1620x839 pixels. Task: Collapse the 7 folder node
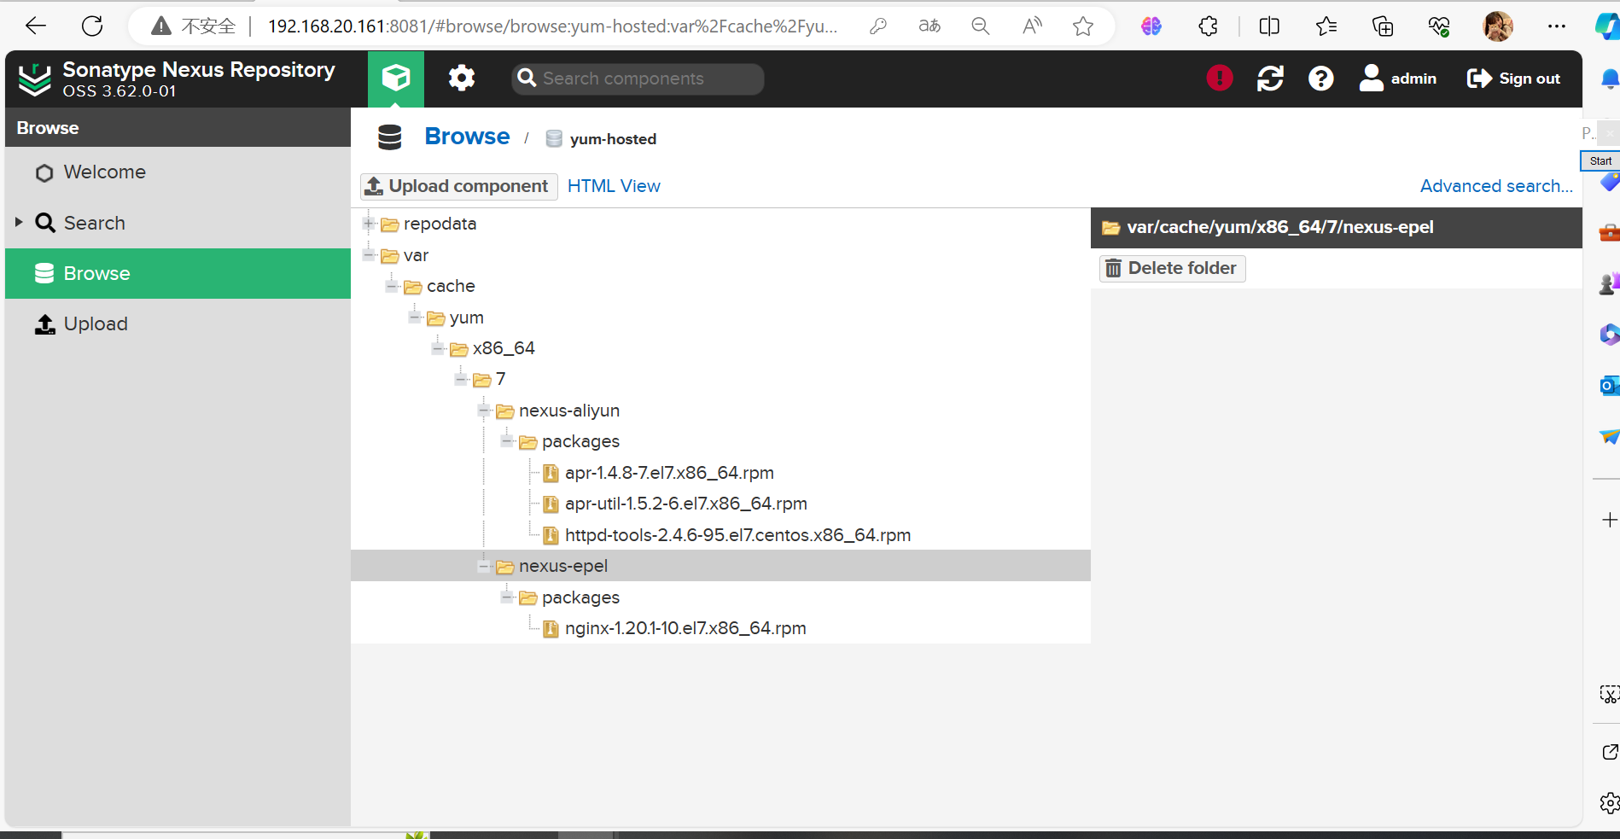coord(461,379)
